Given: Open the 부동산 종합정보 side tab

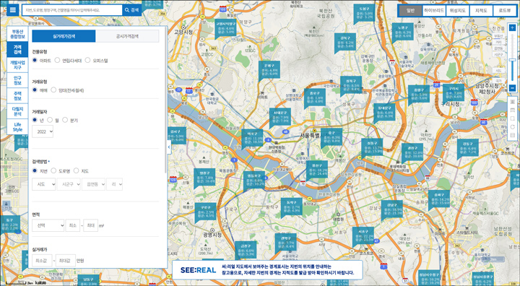Looking at the screenshot, I should click(17, 34).
